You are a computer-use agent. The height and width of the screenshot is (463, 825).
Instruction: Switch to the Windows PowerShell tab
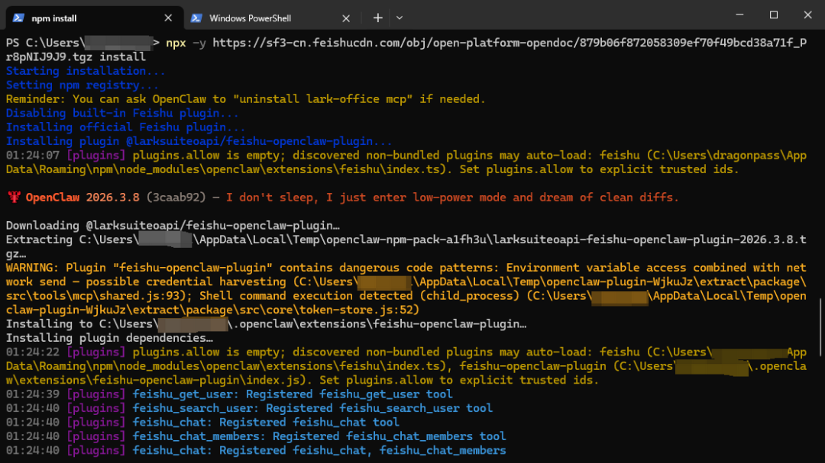tap(271, 18)
